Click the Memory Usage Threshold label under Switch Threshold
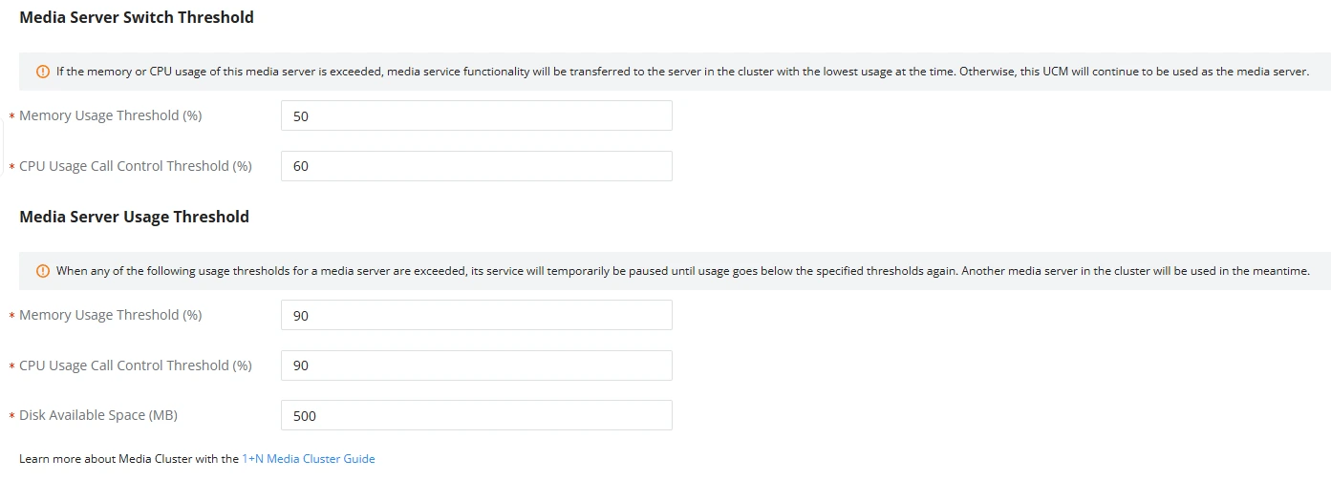The image size is (1331, 480). (x=111, y=115)
